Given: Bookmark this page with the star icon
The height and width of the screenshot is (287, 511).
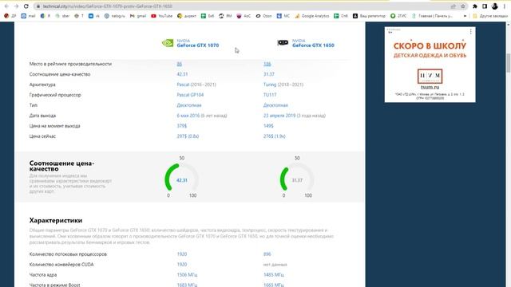Looking at the screenshot, I should click(x=463, y=6).
